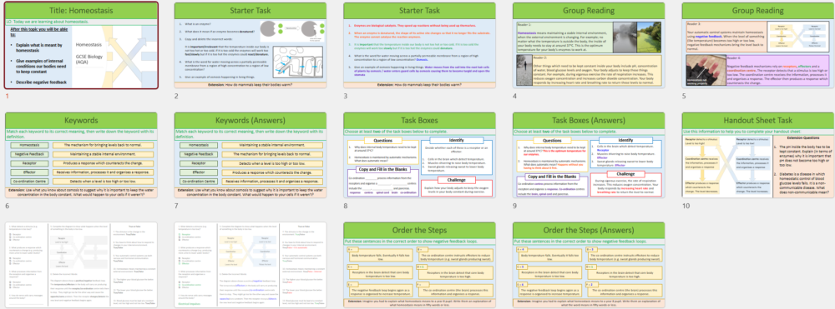This screenshot has width=835, height=309.
Task: Select the 'Keywords (Answers)' slide thumbnail
Action: point(250,155)
